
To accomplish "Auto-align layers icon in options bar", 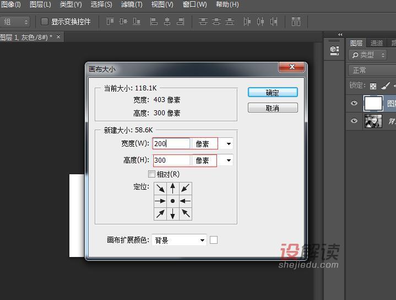I will (296, 22).
